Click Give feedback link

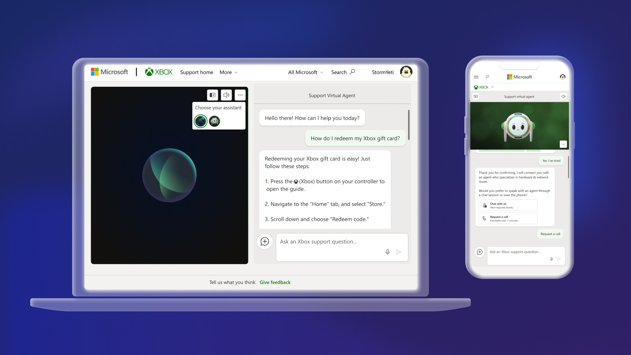coord(275,282)
